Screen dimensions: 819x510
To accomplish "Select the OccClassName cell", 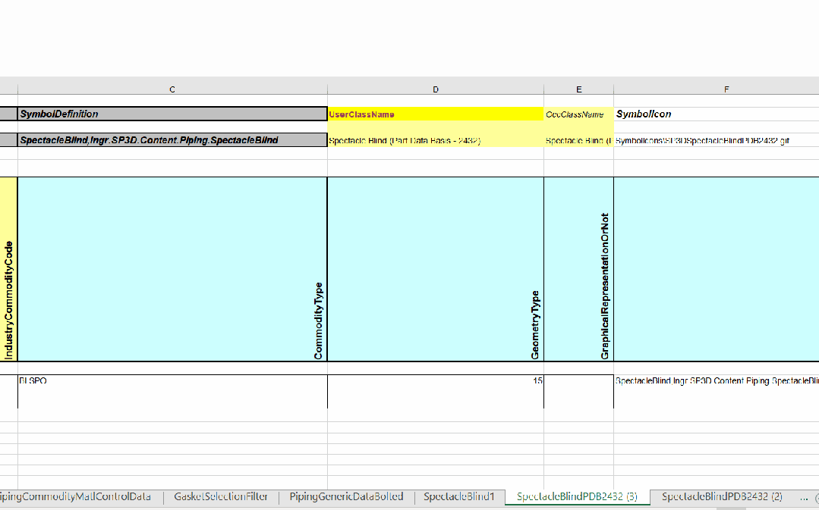I will [x=578, y=114].
